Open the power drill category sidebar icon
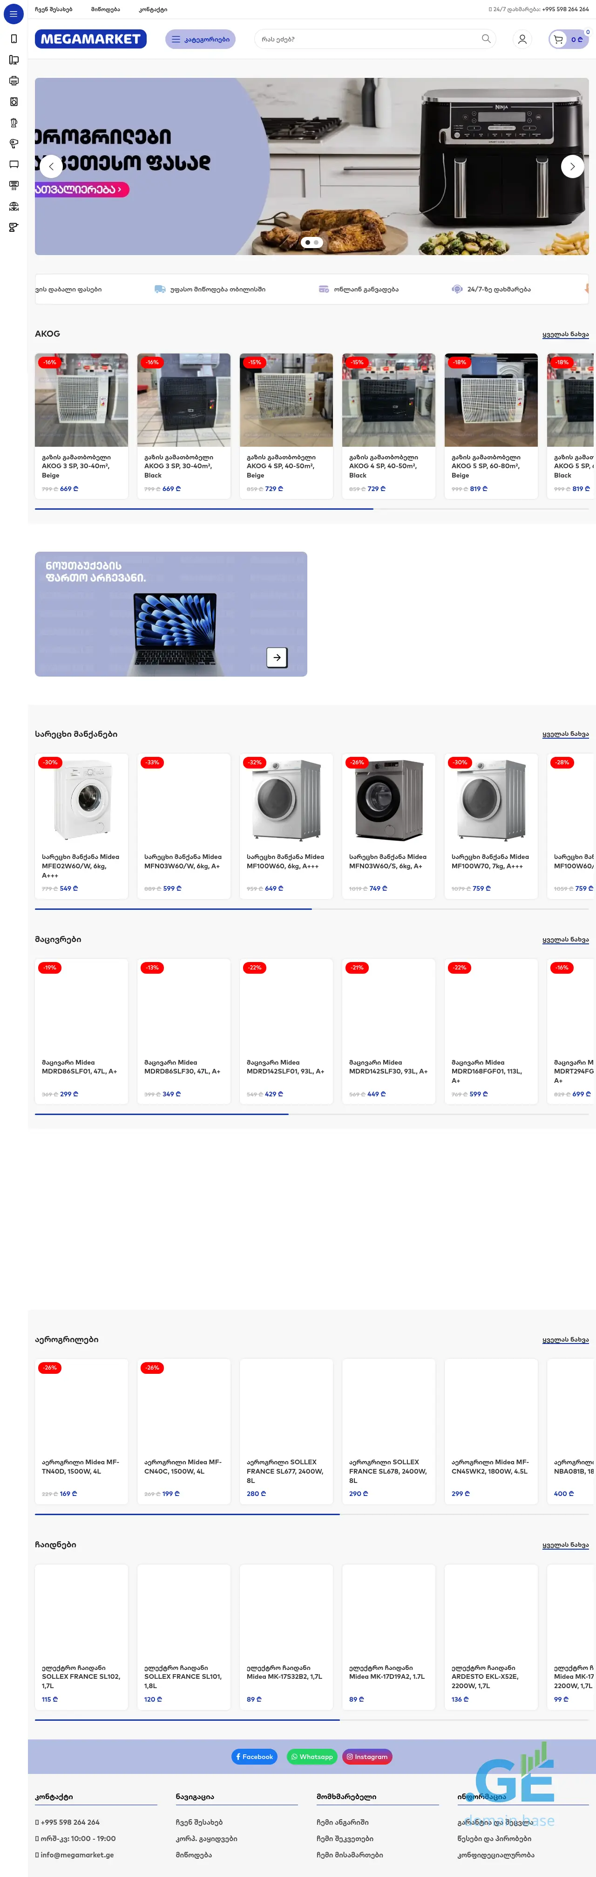Screen dimensions: 596x1877 pos(13,228)
